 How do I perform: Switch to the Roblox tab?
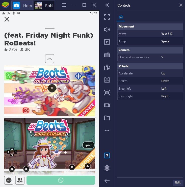[44, 5]
